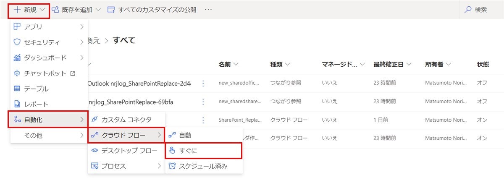
Task: Click the external link icon beside チャットボット
Action: 73,73
